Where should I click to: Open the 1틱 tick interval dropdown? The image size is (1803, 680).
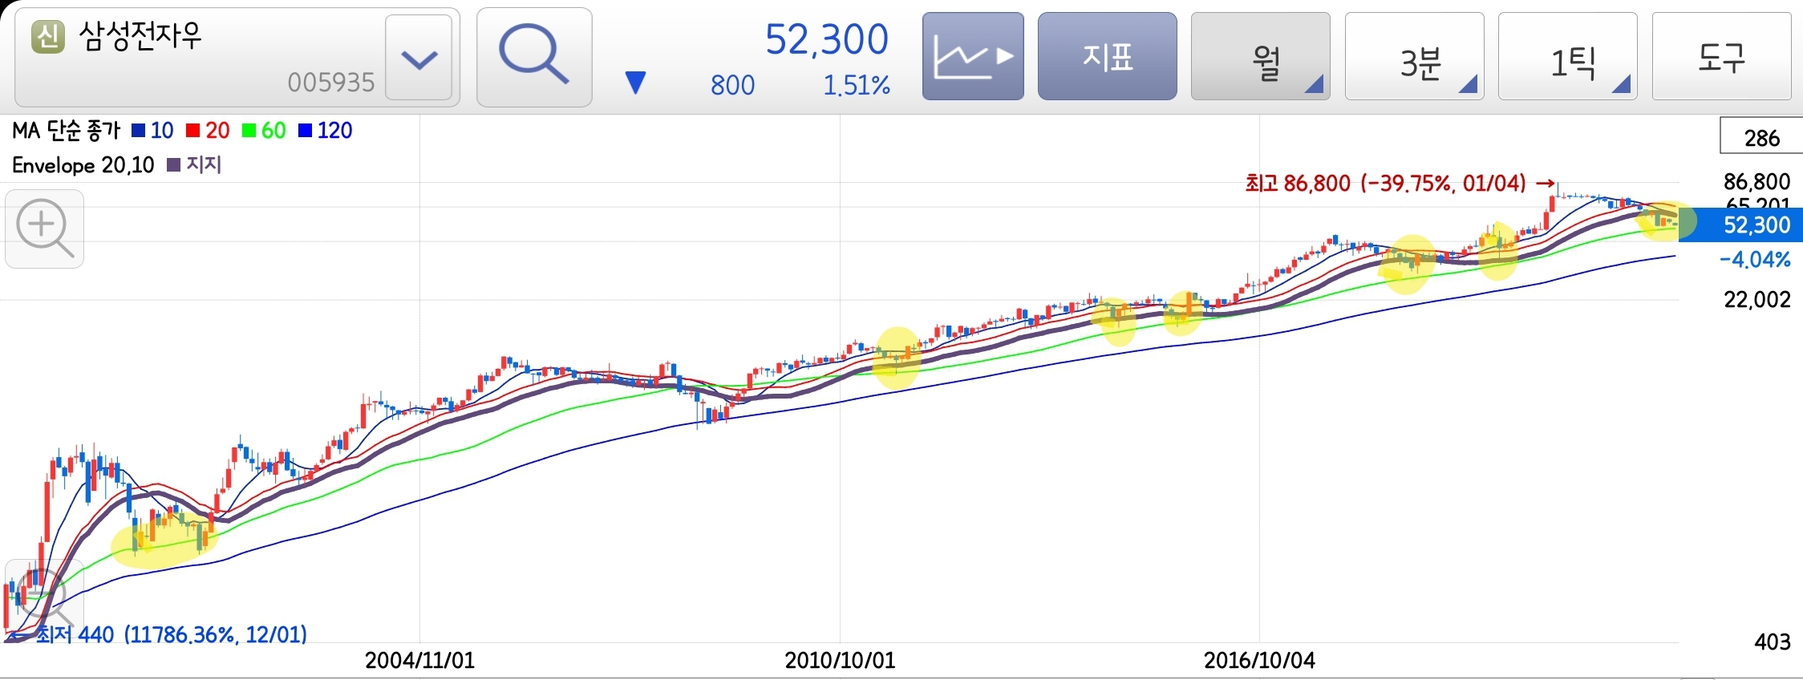(x=1567, y=56)
